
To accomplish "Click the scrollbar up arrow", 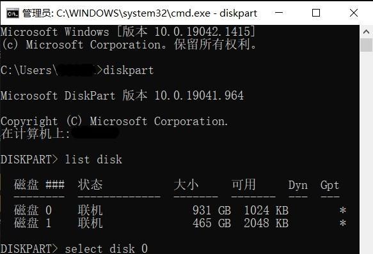I will pyautogui.click(x=367, y=32).
